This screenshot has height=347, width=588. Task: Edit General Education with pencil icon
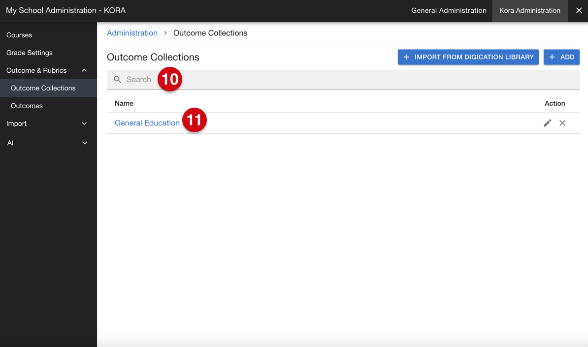(548, 123)
